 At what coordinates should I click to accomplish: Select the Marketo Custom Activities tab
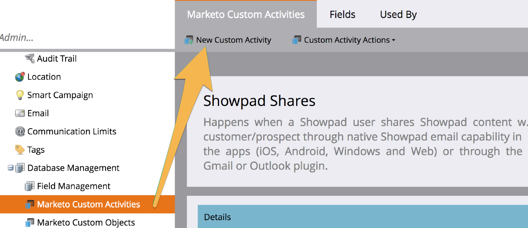(x=246, y=15)
